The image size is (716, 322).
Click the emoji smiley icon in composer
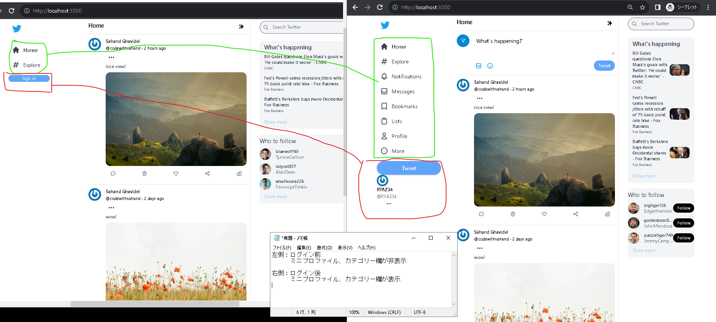(x=490, y=66)
